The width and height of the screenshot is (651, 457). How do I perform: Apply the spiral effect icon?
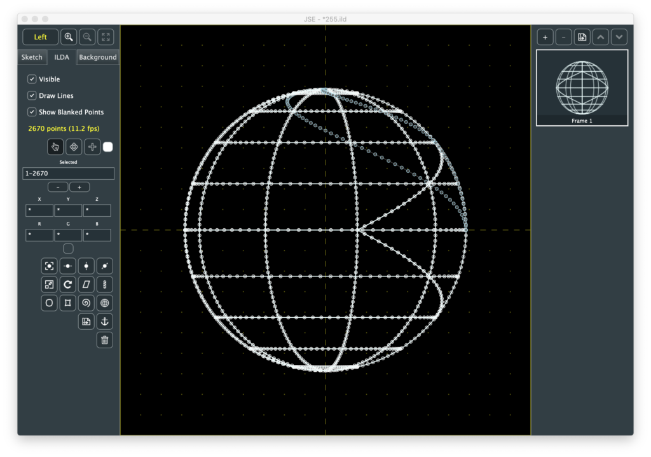point(86,303)
